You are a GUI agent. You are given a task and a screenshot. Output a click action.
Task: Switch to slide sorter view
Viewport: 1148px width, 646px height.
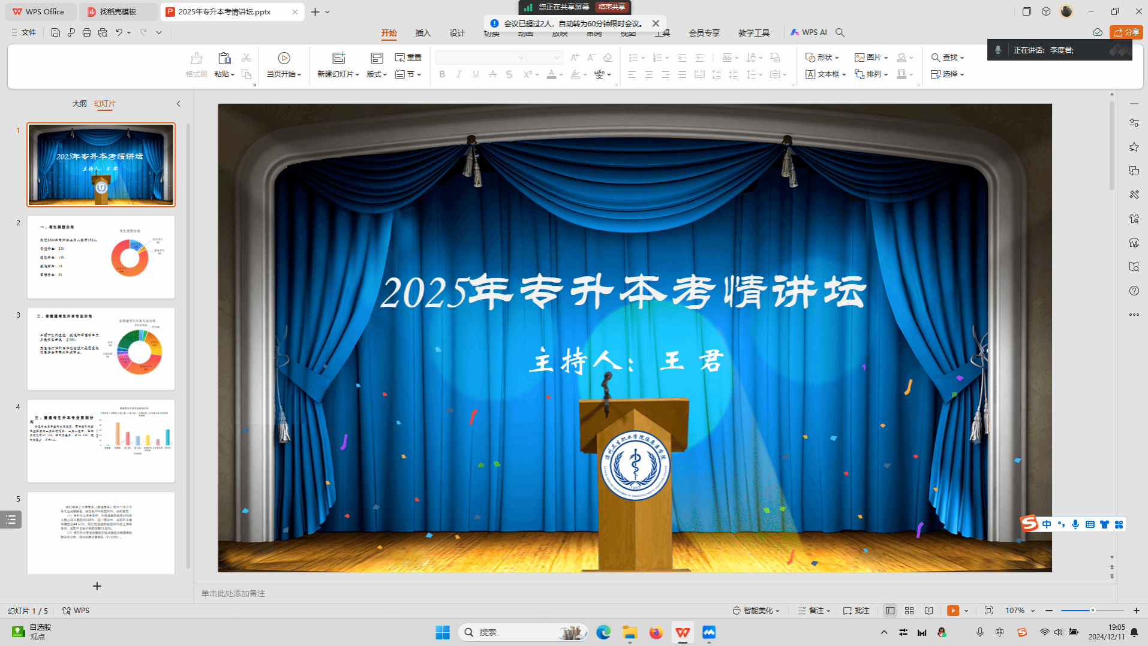[909, 611]
